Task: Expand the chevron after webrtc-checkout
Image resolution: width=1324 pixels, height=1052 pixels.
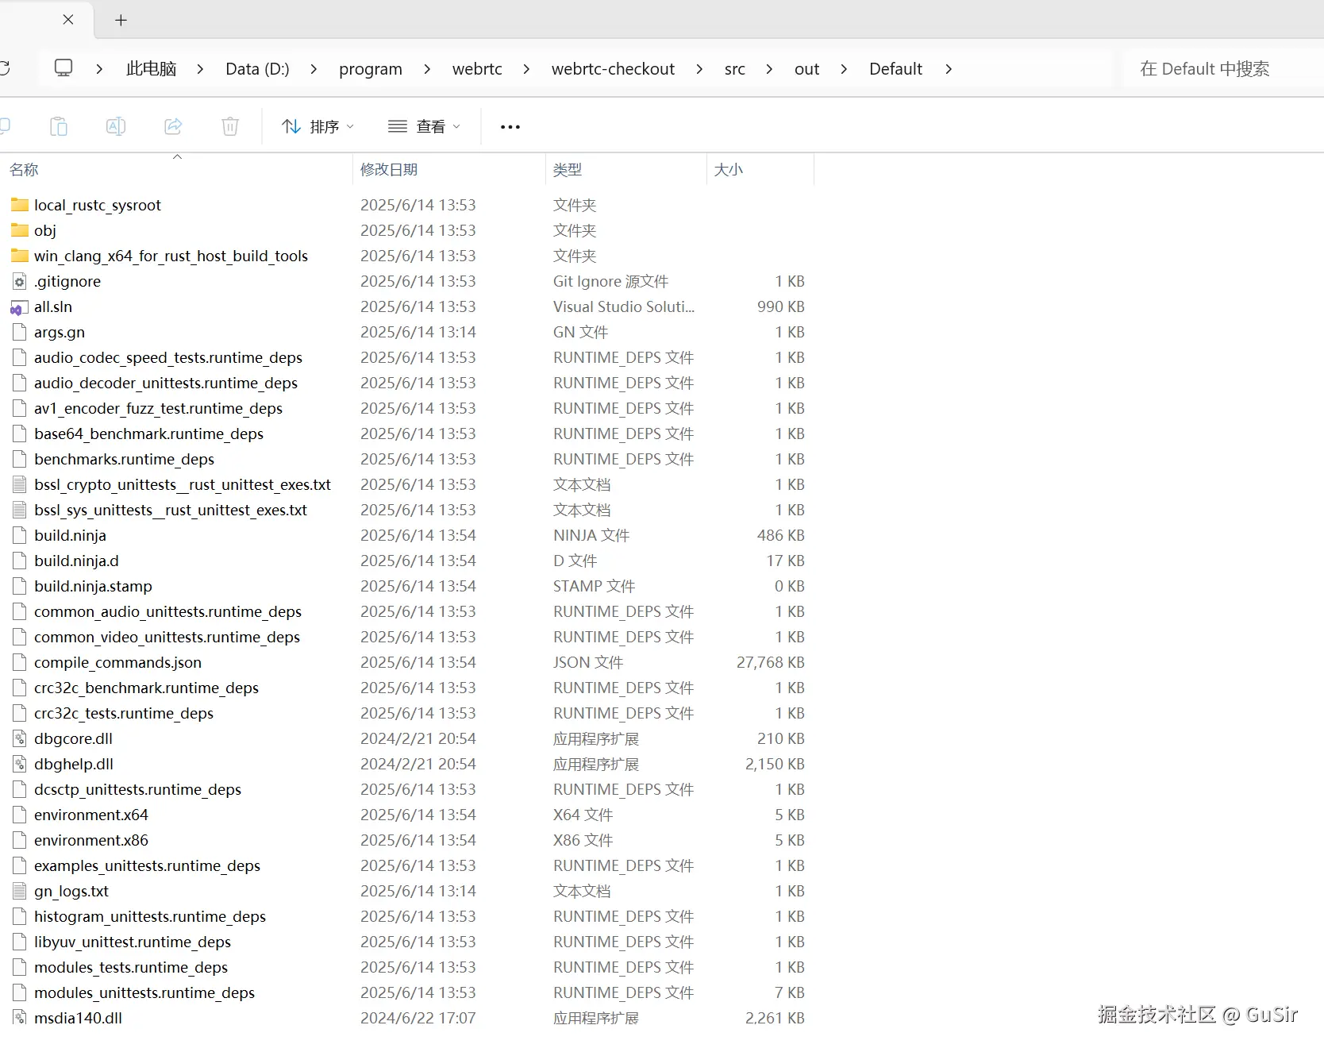Action: coord(699,69)
